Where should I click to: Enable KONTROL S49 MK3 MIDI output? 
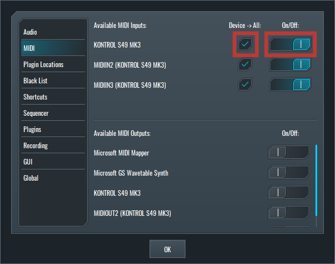click(289, 192)
